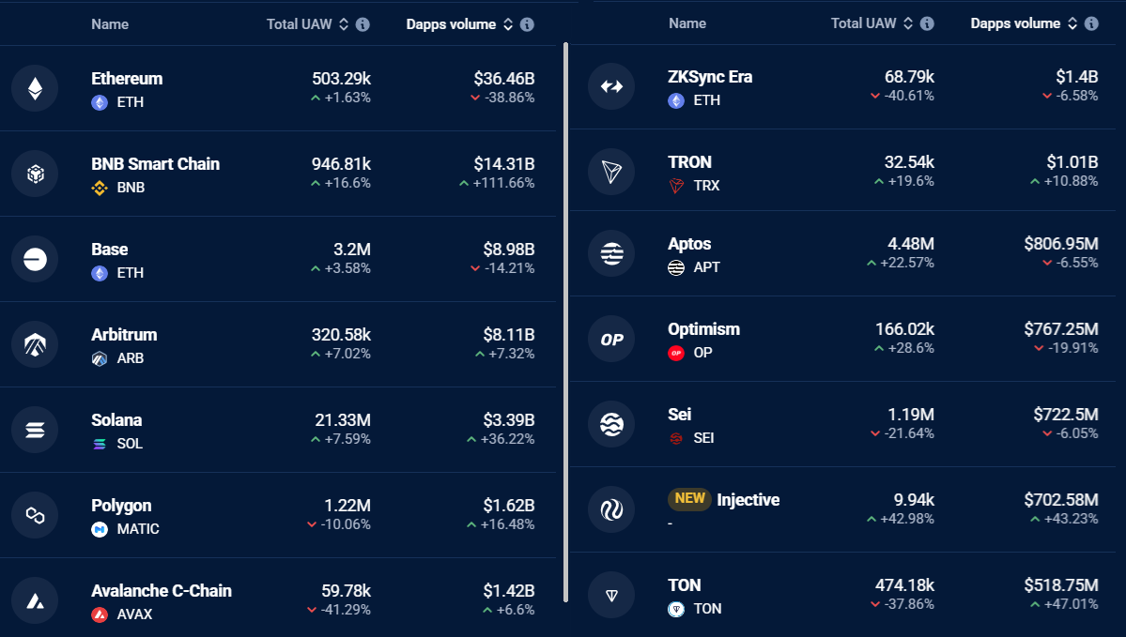This screenshot has height=637, width=1126.
Task: Click the Polygon MATIC token icon
Action: click(x=99, y=530)
